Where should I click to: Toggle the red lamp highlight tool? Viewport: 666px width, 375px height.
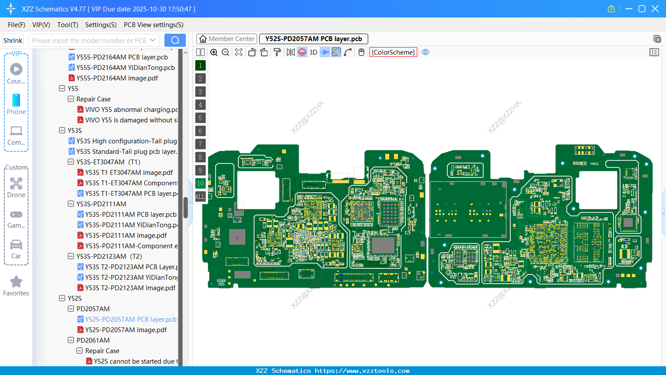[x=302, y=52]
